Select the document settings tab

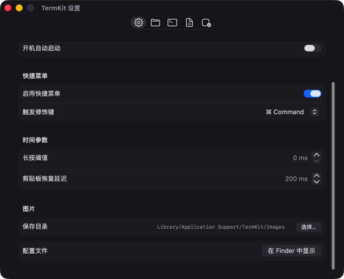189,23
